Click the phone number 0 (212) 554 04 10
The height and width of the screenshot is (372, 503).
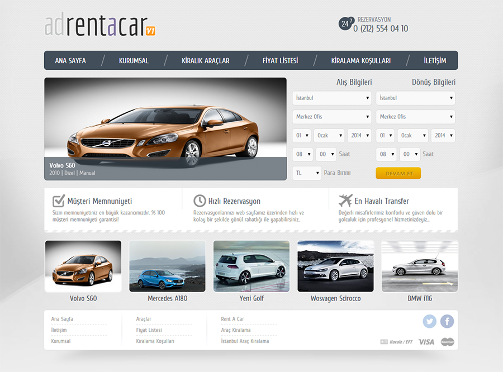(x=381, y=29)
